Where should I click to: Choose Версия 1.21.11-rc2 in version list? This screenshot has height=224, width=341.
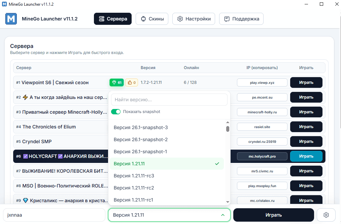tap(134, 188)
